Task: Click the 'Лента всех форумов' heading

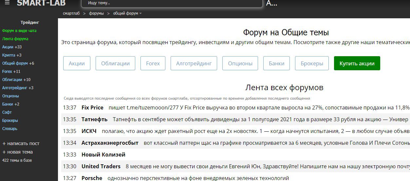Action: (x=284, y=87)
